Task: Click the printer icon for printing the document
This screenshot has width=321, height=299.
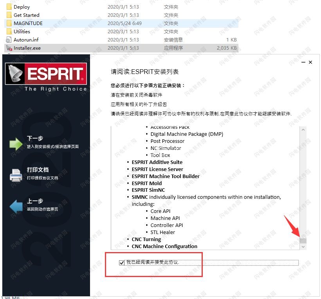Action: coord(16,175)
